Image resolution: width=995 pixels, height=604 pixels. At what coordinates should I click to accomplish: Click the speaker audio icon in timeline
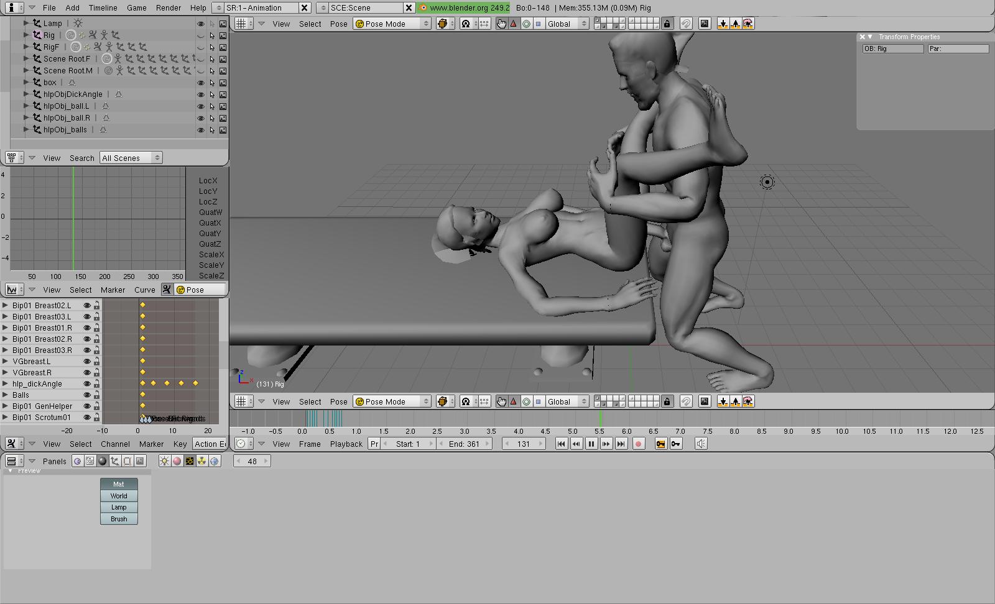point(701,444)
